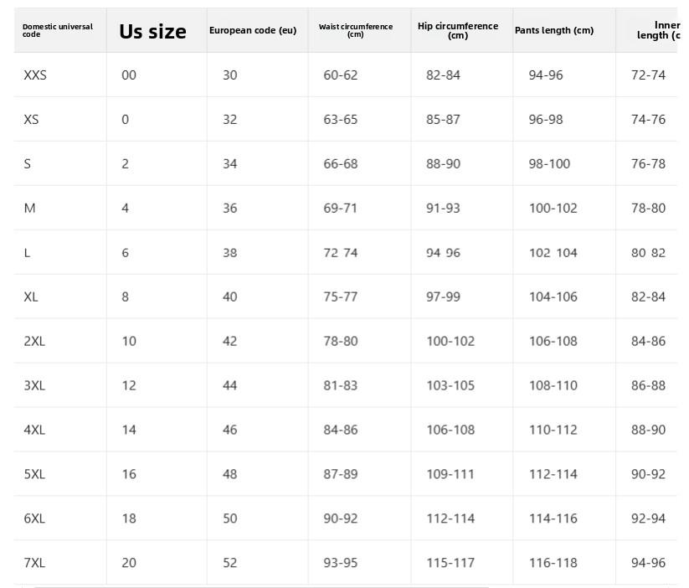Click the 4XL row label
This screenshot has width=689, height=588.
(34, 431)
